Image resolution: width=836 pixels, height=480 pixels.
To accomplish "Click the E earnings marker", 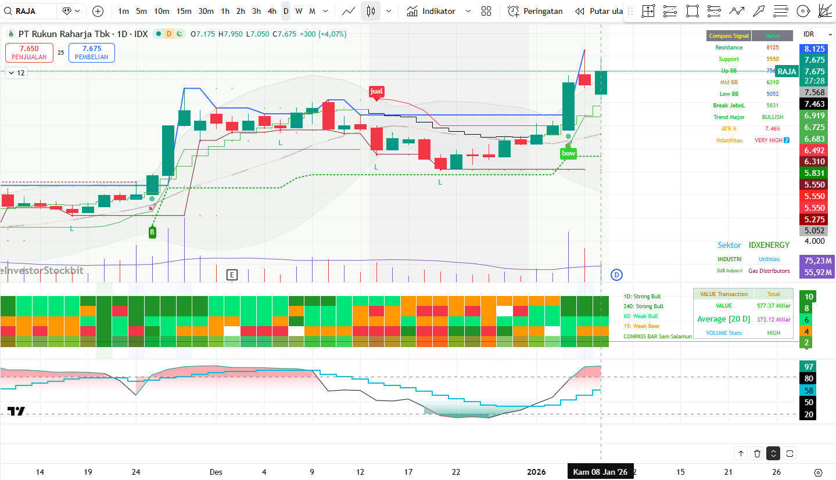I will (x=232, y=275).
